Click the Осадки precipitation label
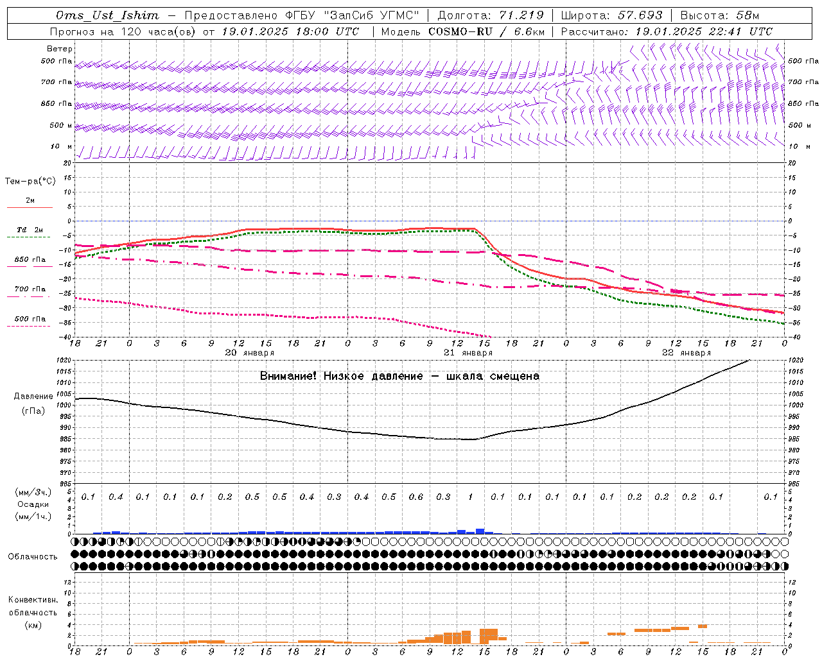The height and width of the screenshot is (657, 822). [x=33, y=504]
